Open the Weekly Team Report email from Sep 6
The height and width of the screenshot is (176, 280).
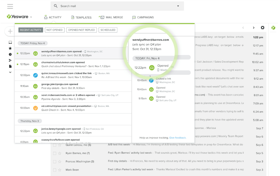point(230,136)
